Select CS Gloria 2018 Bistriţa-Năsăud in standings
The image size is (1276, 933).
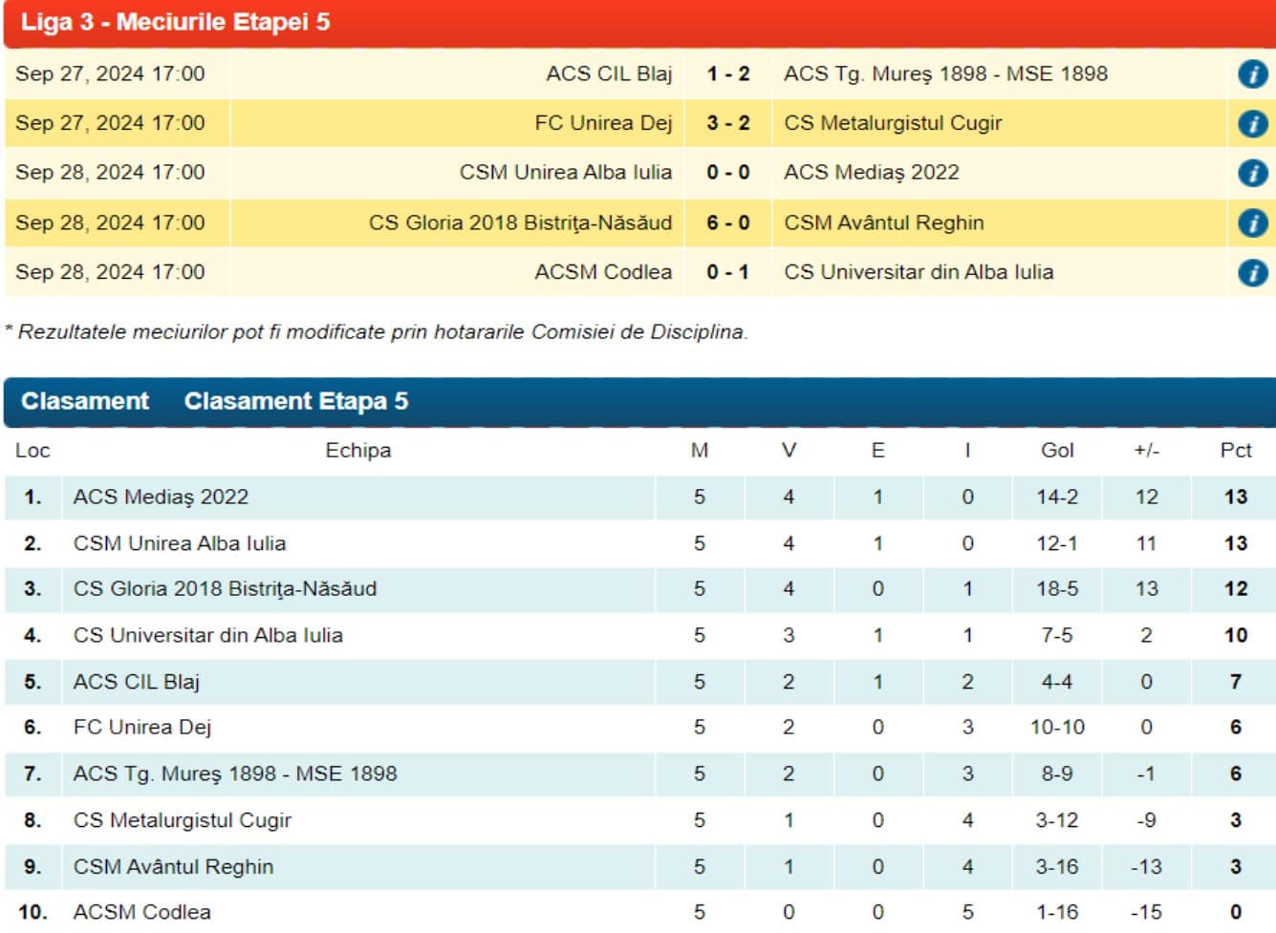click(x=225, y=589)
